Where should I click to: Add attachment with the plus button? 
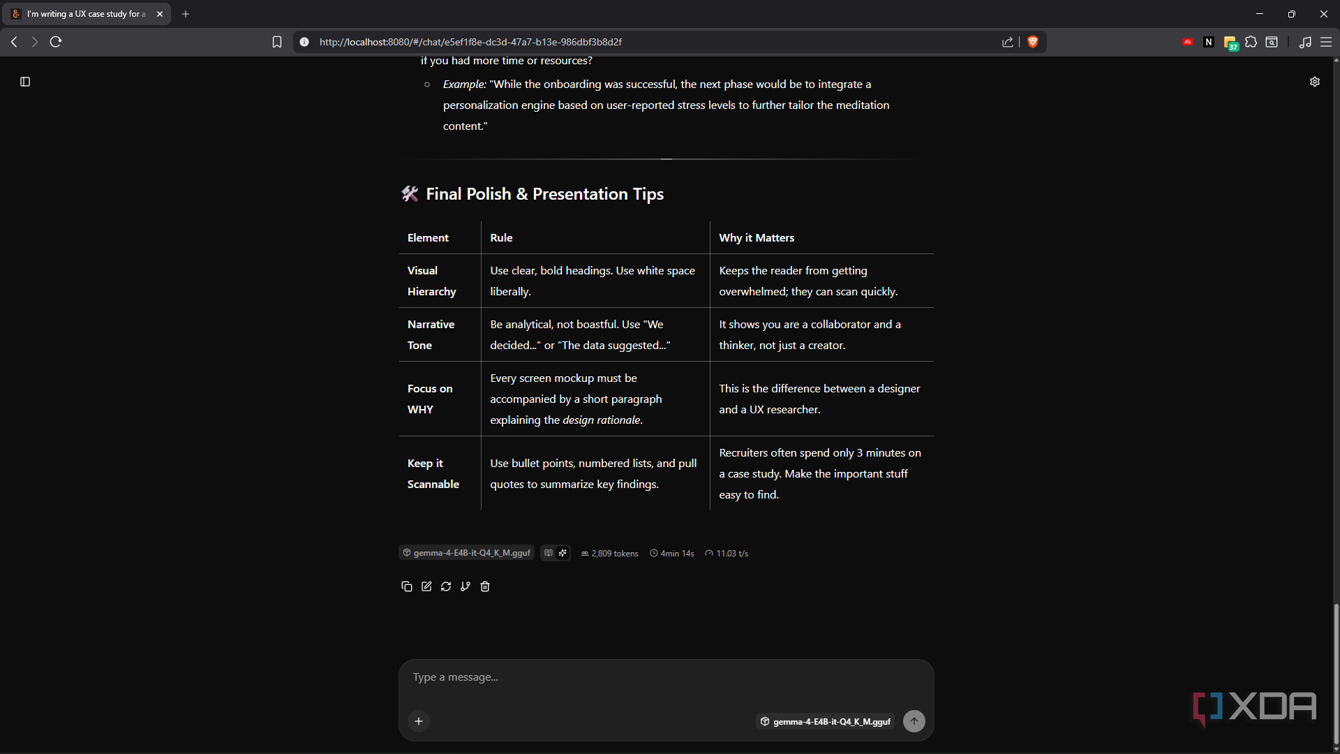coord(419,721)
